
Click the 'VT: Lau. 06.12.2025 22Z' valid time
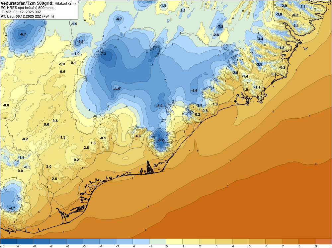[21, 16]
